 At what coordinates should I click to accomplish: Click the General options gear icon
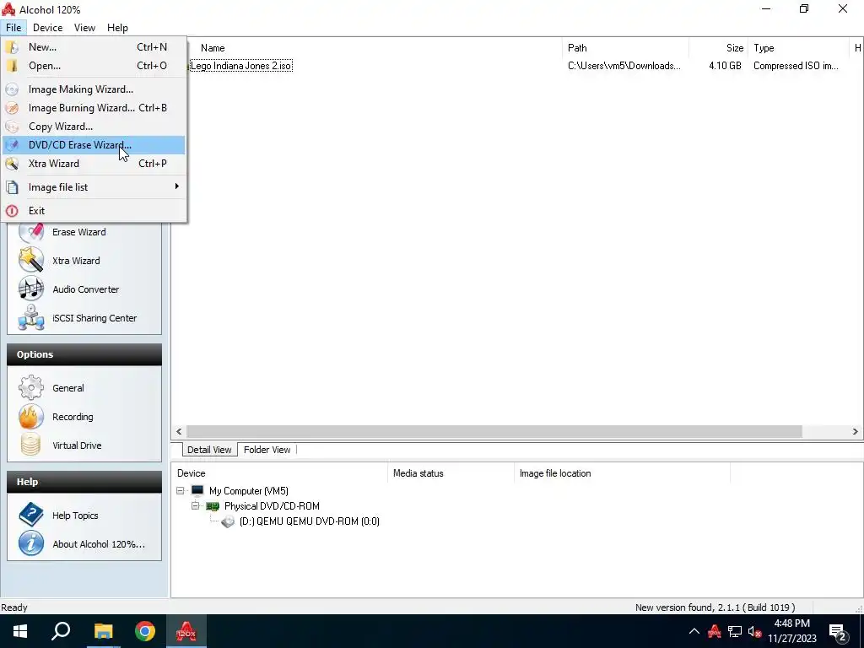31,387
